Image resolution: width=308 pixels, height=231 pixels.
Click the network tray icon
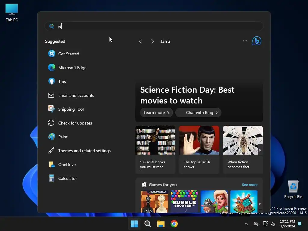tap(265, 224)
